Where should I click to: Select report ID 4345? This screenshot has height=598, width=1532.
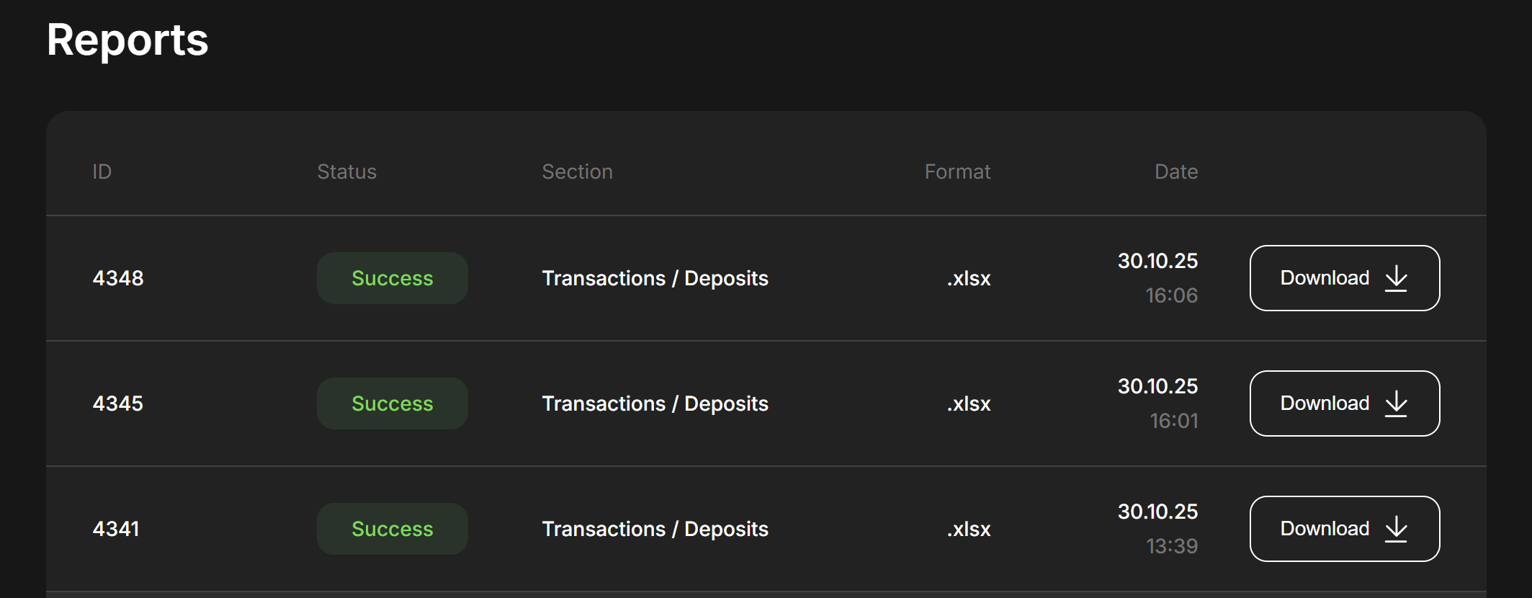coord(118,403)
